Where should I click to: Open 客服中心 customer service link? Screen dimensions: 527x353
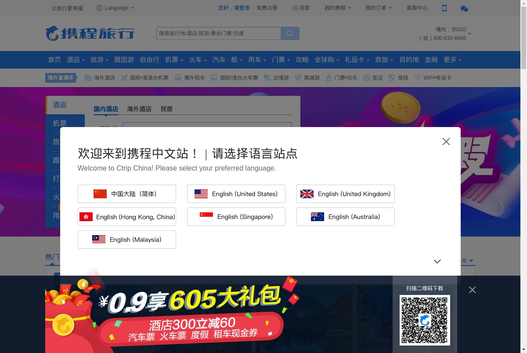417,8
